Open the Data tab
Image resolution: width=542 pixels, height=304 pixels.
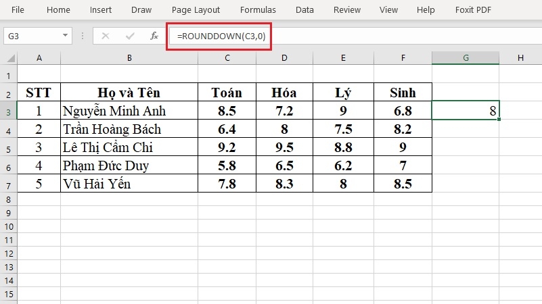pos(304,9)
